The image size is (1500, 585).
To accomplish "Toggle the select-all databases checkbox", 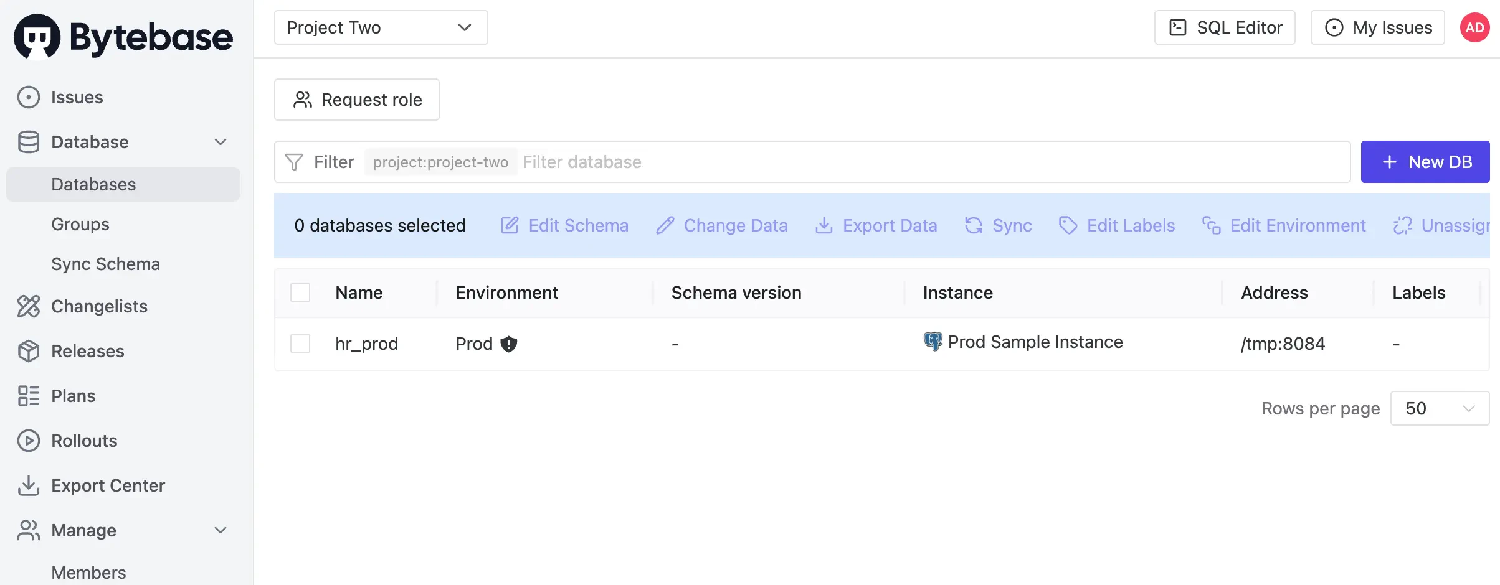I will coord(300,292).
